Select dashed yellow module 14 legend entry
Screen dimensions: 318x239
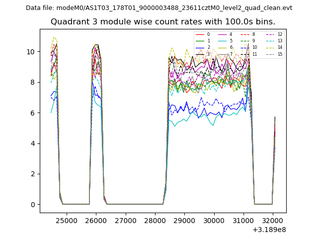pyautogui.click(x=270, y=47)
